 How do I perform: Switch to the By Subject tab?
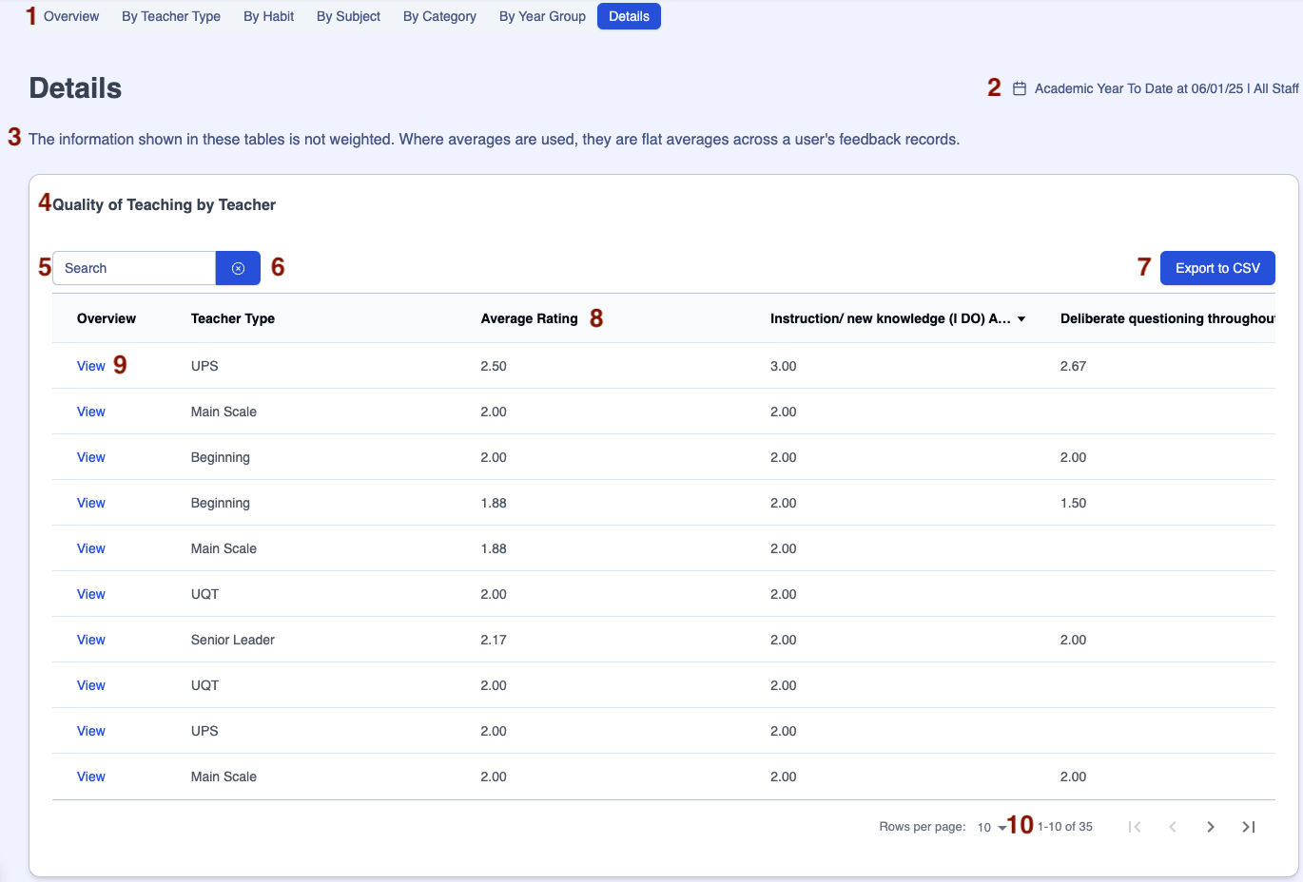348,16
